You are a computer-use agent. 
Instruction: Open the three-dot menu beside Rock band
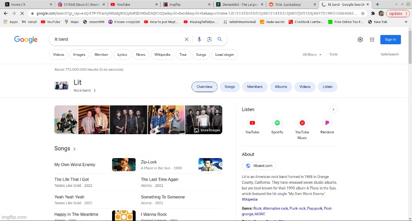click(x=95, y=90)
